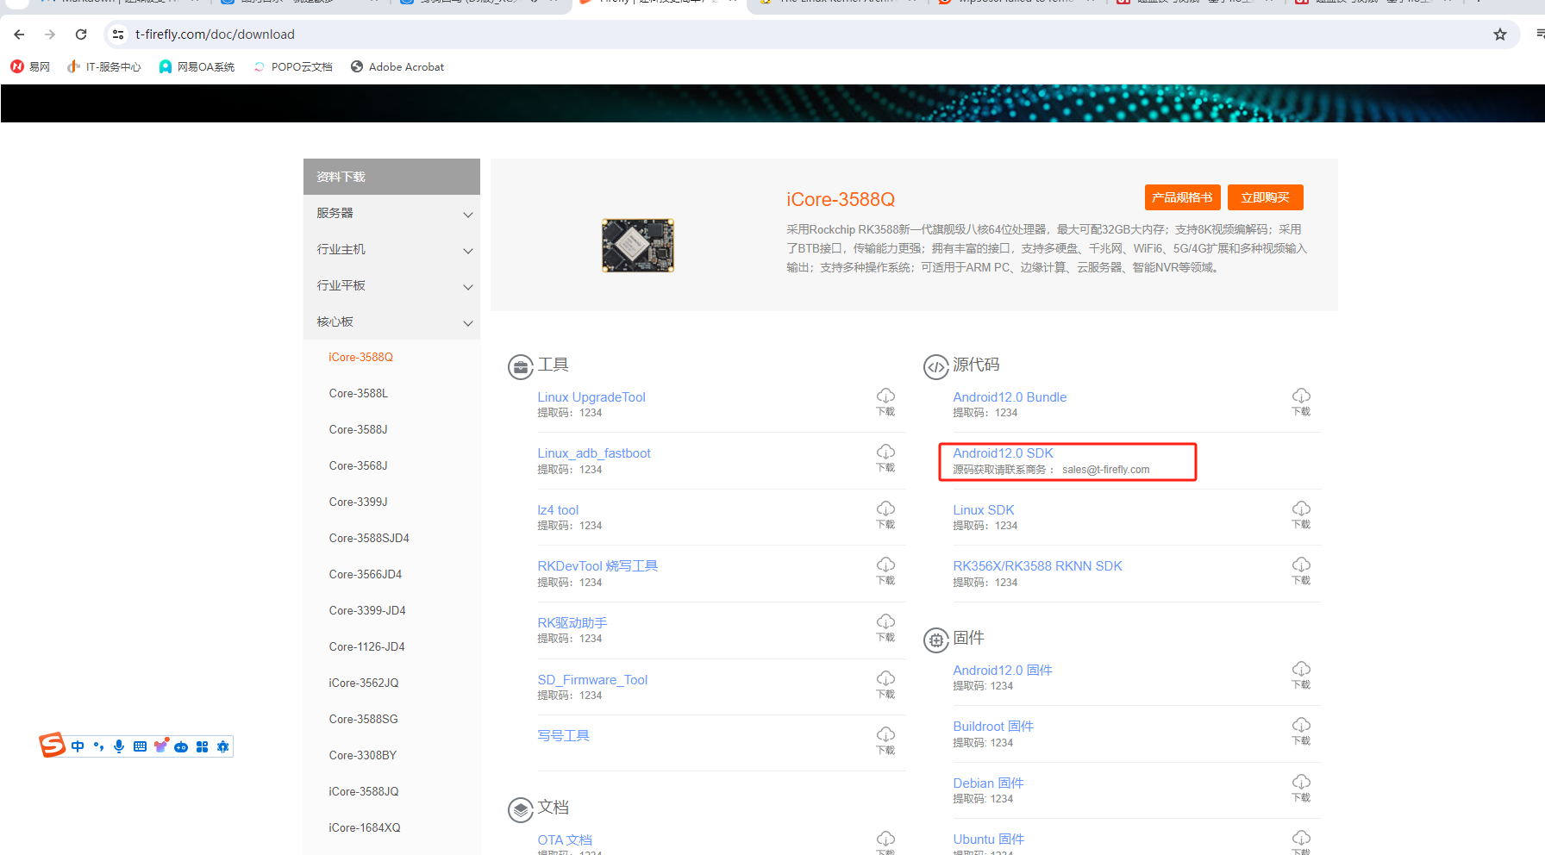Click the briefcase icon beside 工具 heading
The height and width of the screenshot is (855, 1545).
point(520,366)
